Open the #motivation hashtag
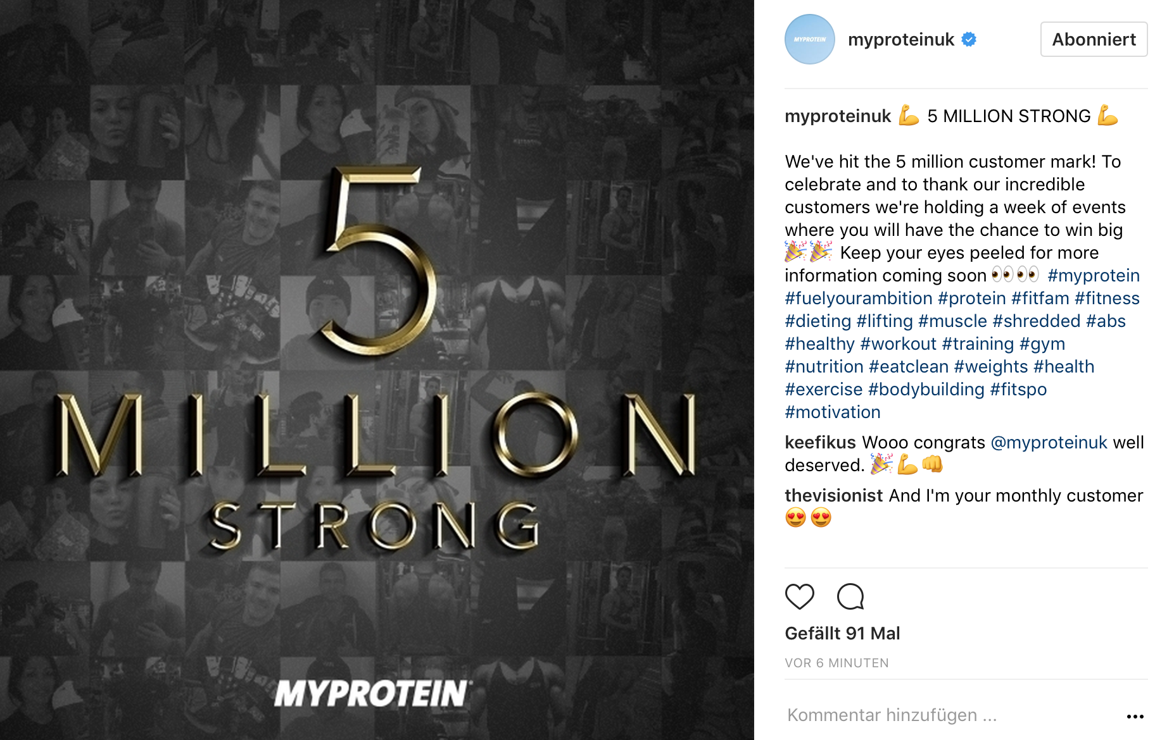1174x740 pixels. click(x=832, y=412)
